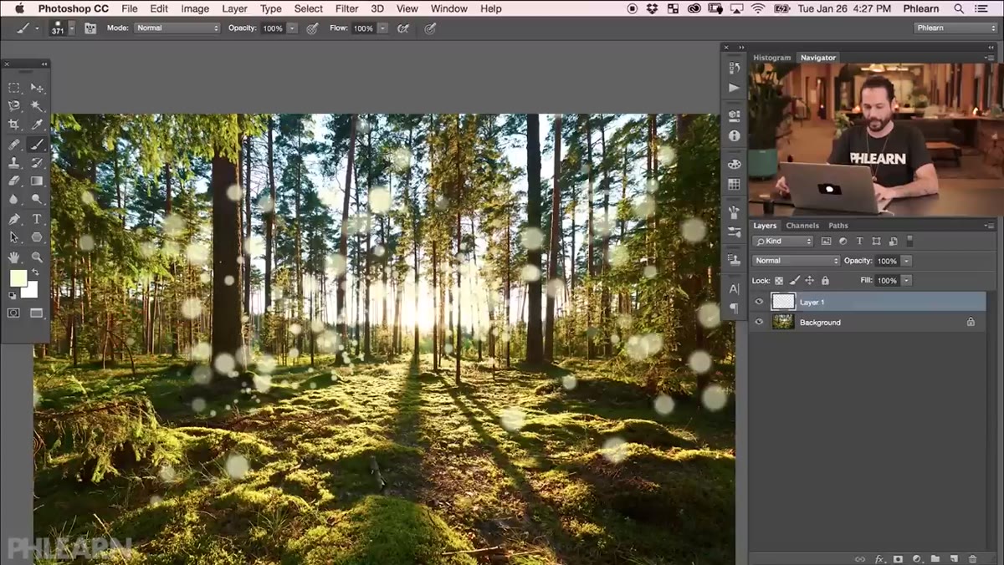This screenshot has height=565, width=1004.
Task: Select the Eraser tool
Action: [14, 181]
